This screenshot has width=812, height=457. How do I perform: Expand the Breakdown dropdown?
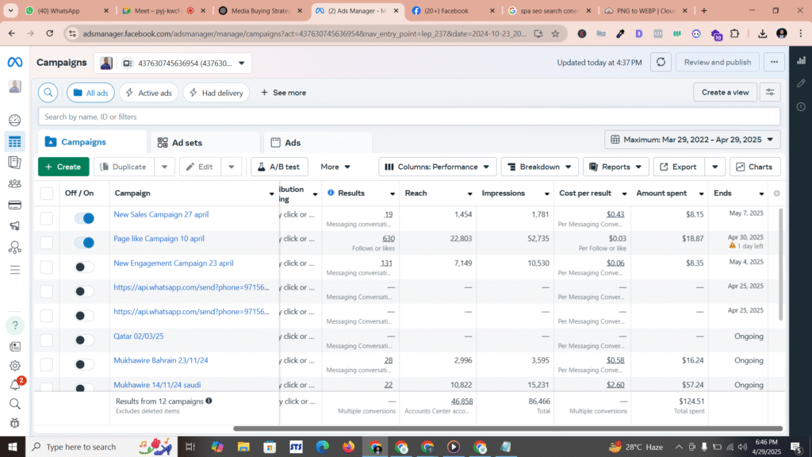(x=538, y=167)
